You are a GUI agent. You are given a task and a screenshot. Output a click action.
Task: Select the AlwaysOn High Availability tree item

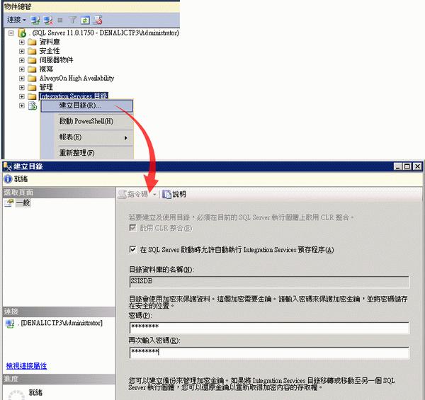pos(76,79)
